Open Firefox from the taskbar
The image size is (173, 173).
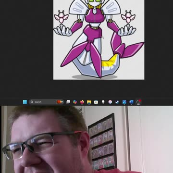(82, 102)
